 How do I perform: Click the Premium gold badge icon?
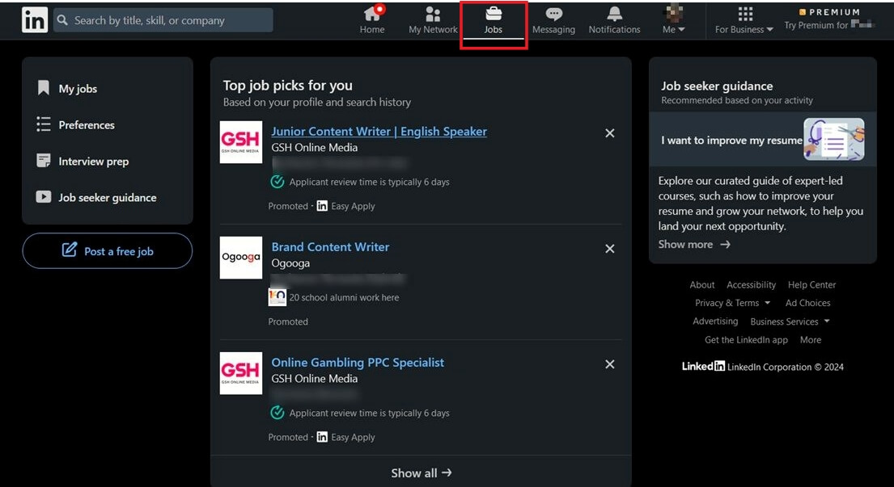click(x=803, y=12)
